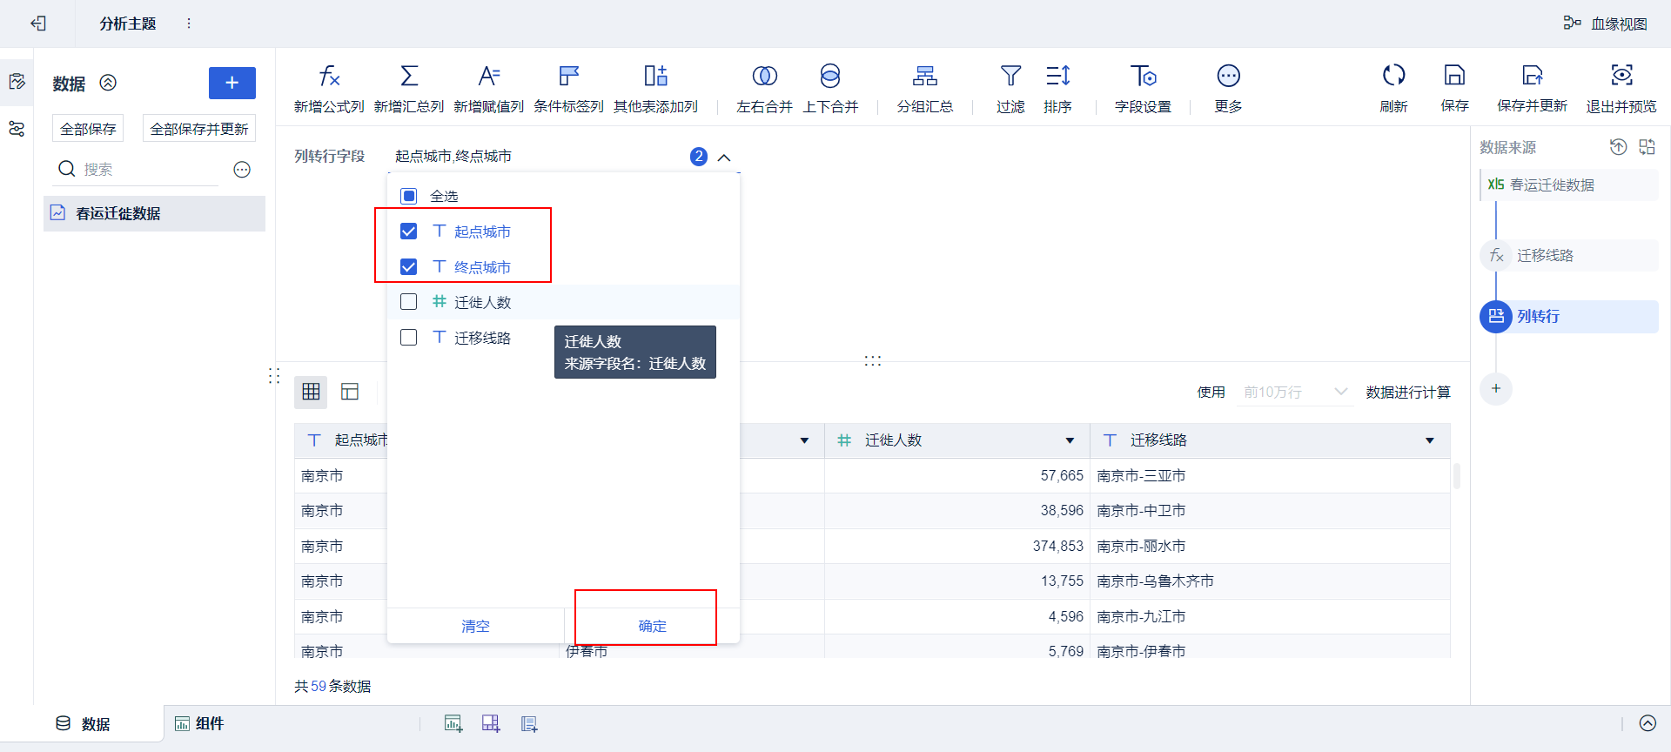Click the 全部保存 button
The width and height of the screenshot is (1671, 752).
(88, 129)
